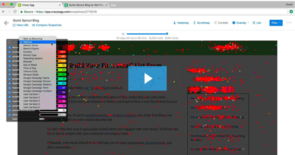Switch to Heatmap view
The width and height of the screenshot is (295, 155).
[181, 23]
